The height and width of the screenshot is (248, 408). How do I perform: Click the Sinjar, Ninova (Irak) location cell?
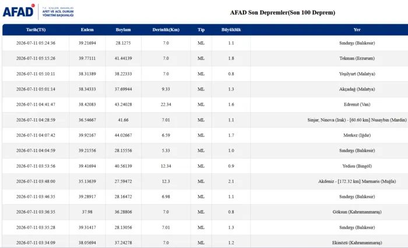pos(357,120)
